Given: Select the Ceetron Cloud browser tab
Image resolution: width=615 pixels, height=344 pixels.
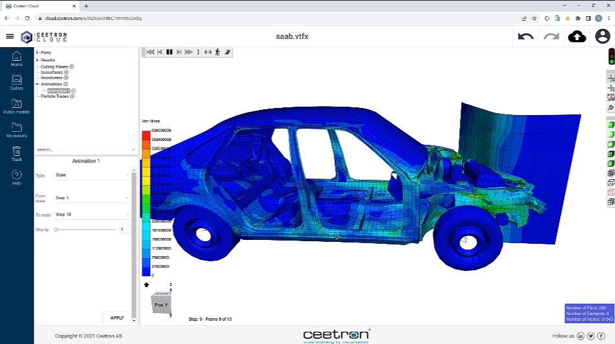Looking at the screenshot, I should tap(41, 6).
